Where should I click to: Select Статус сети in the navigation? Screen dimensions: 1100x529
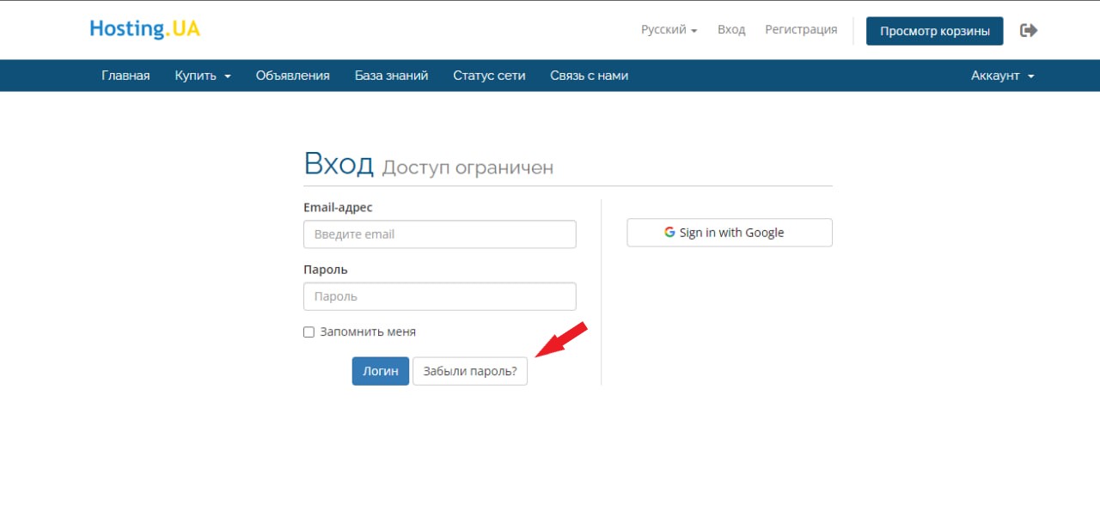[489, 76]
